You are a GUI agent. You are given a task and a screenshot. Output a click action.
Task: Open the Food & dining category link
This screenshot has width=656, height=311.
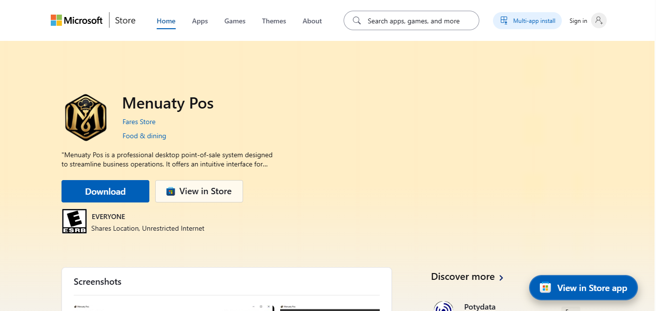pos(144,136)
